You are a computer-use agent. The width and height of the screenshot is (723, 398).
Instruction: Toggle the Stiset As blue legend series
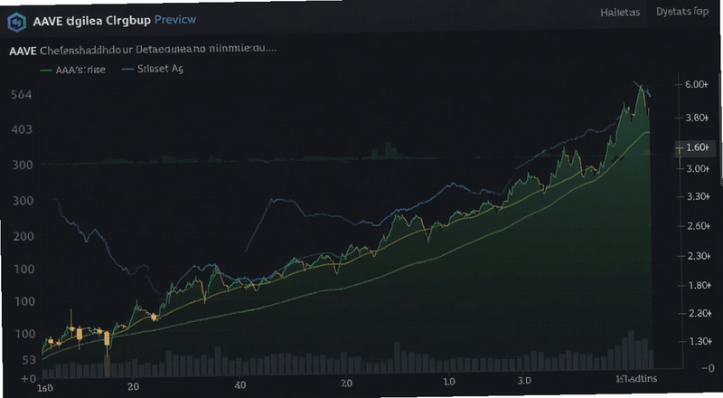pyautogui.click(x=153, y=69)
